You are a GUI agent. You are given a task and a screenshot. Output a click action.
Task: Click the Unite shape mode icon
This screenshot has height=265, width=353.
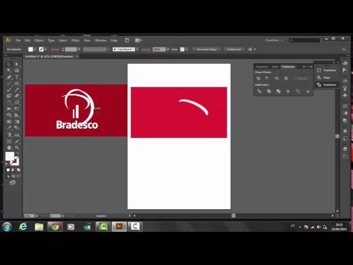click(x=259, y=78)
